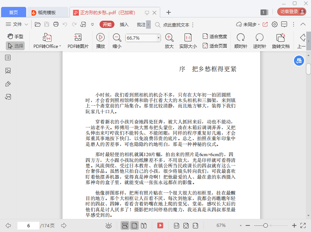Image resolution: width=311 pixels, height=232 pixels.
Task: Open status bar 67% zoom dropdown
Action: [241, 225]
